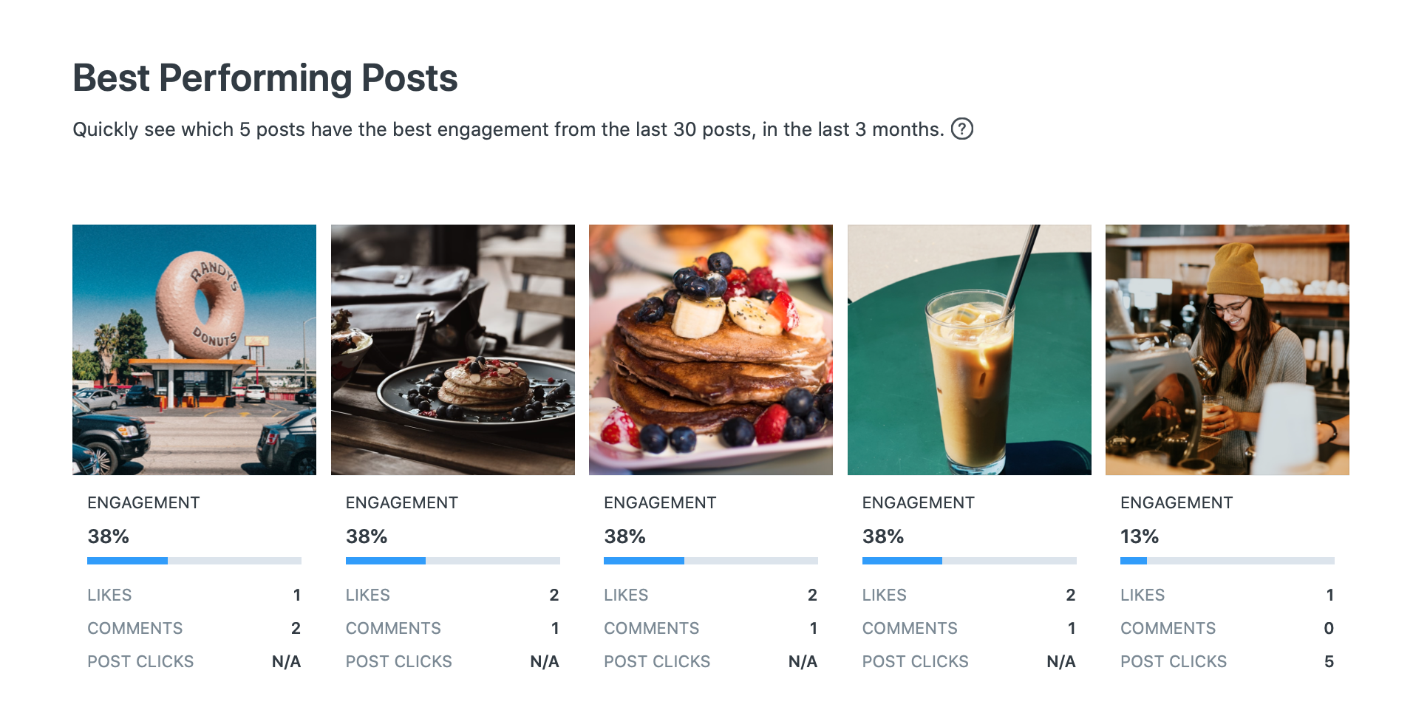Open the berry pancakes stack post thumbnail
This screenshot has width=1413, height=727.
[x=711, y=349]
